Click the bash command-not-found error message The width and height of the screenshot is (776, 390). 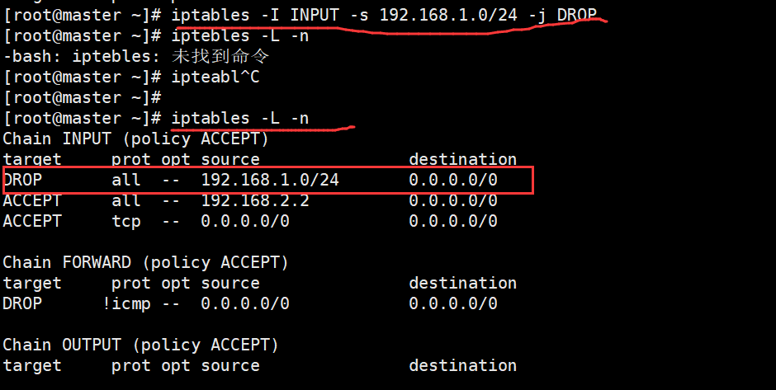[137, 57]
